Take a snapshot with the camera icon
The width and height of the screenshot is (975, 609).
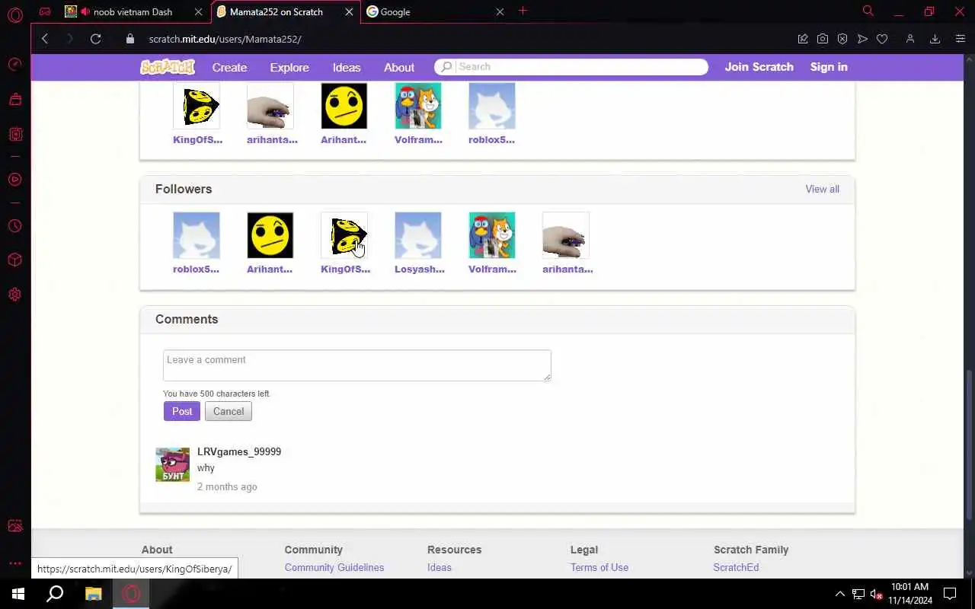(823, 39)
